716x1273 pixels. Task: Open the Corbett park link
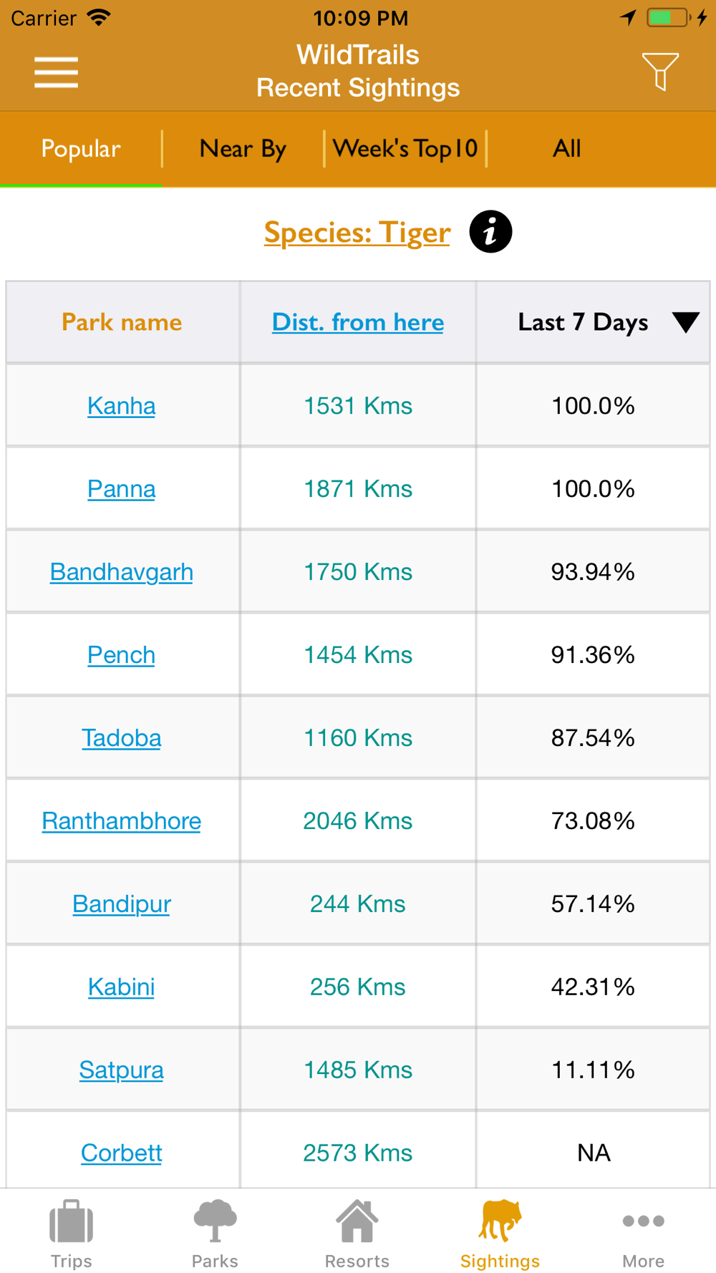pos(121,1153)
